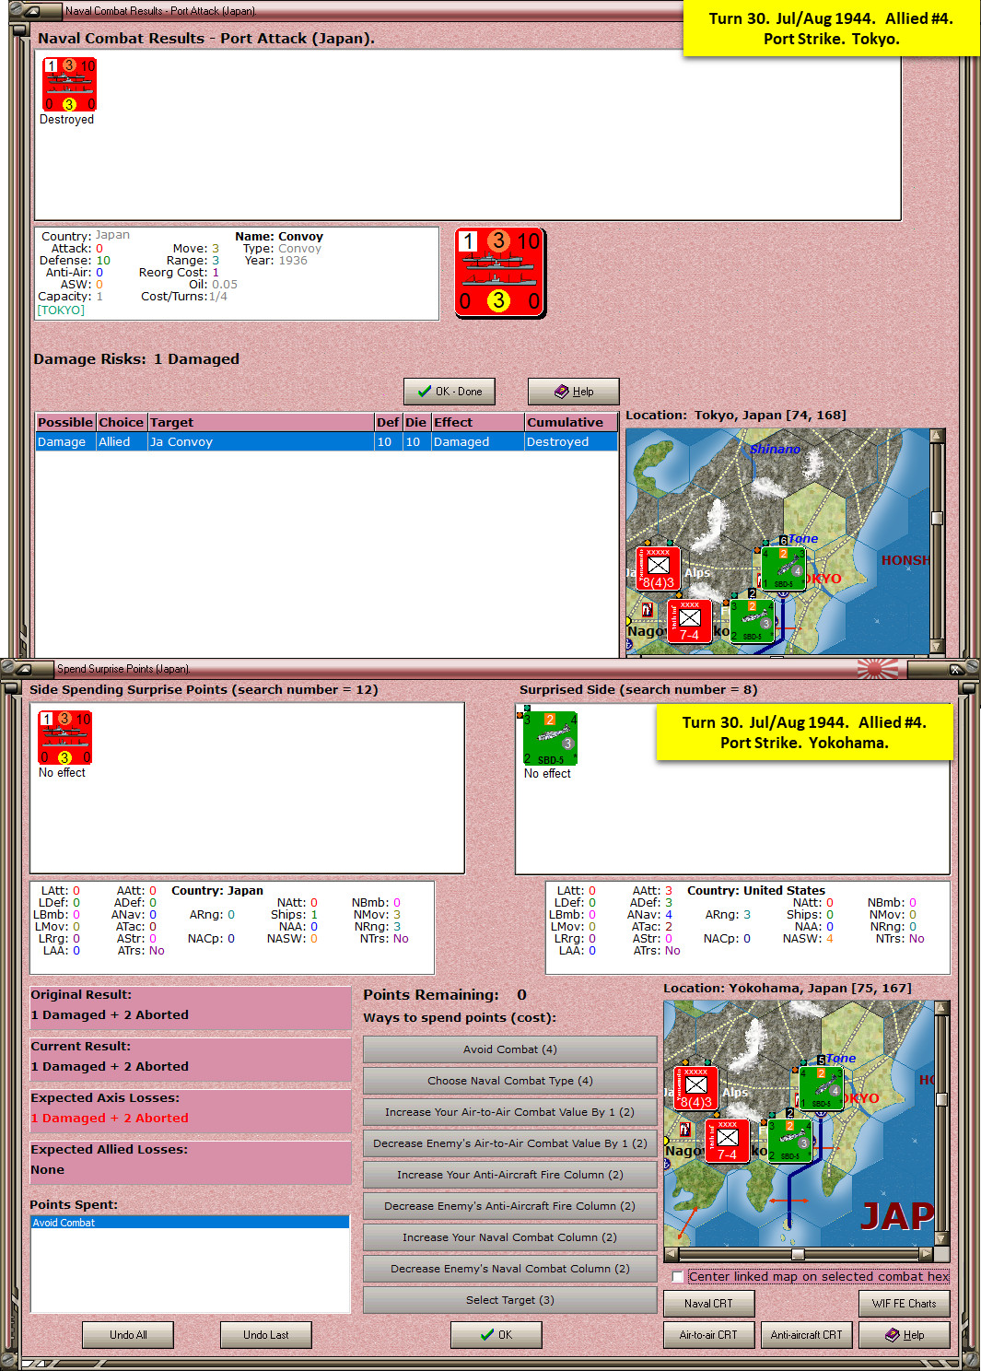
Task: Select the Ja Convoy row in damage table
Action: click(x=326, y=442)
